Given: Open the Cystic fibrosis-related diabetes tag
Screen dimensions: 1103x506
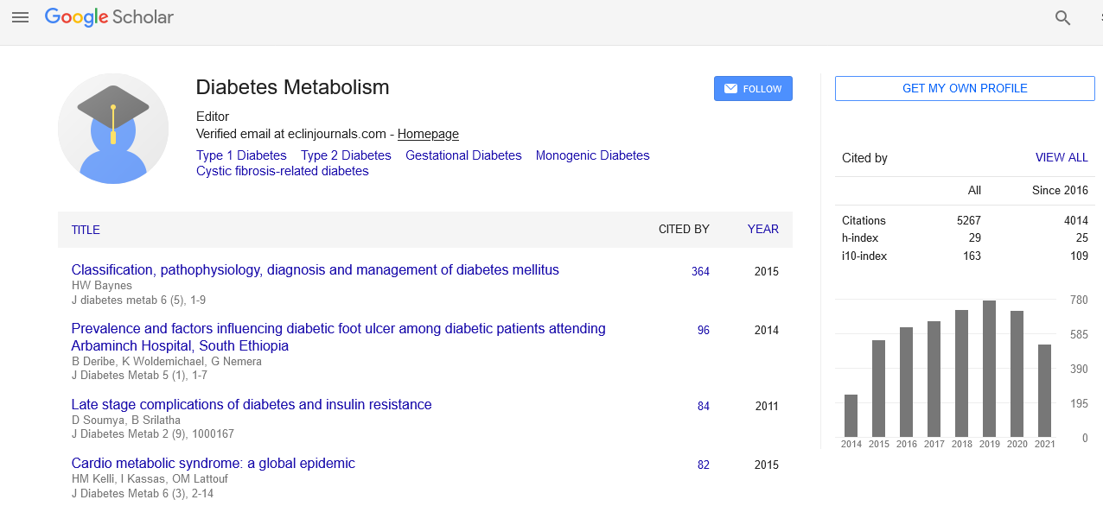Looking at the screenshot, I should 282,171.
